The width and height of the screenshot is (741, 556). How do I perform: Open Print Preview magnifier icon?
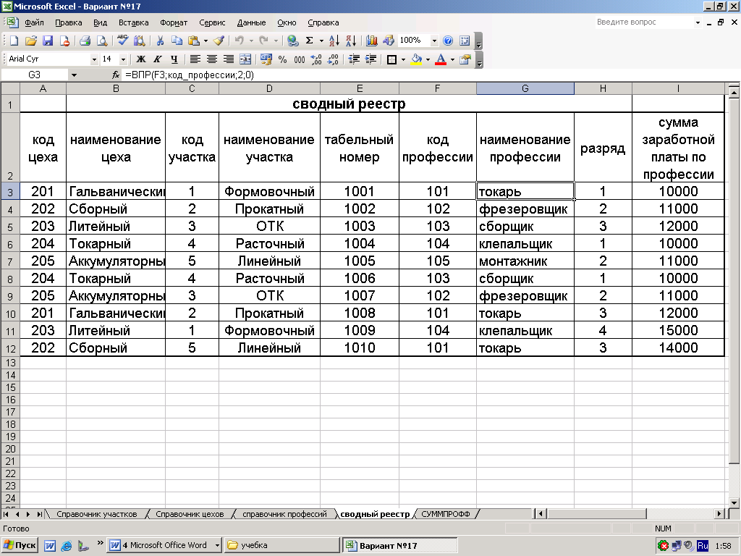pos(101,41)
